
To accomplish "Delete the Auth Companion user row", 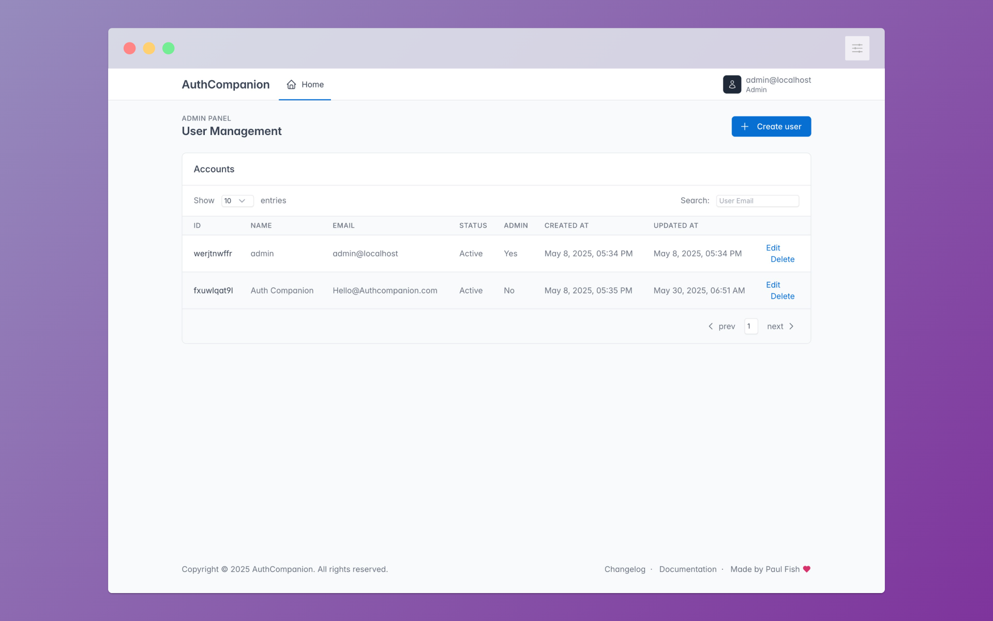I will (782, 296).
